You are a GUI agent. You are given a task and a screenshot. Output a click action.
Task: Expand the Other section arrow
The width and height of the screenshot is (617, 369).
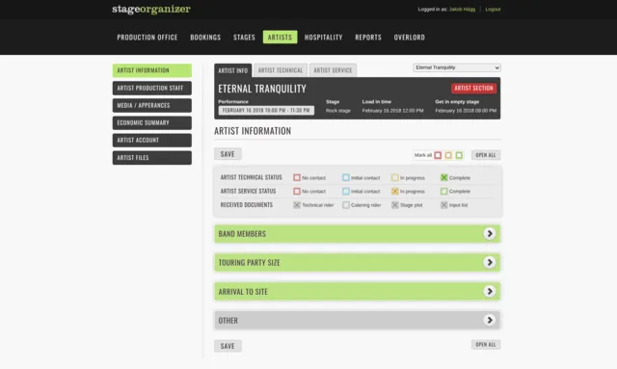tap(489, 320)
